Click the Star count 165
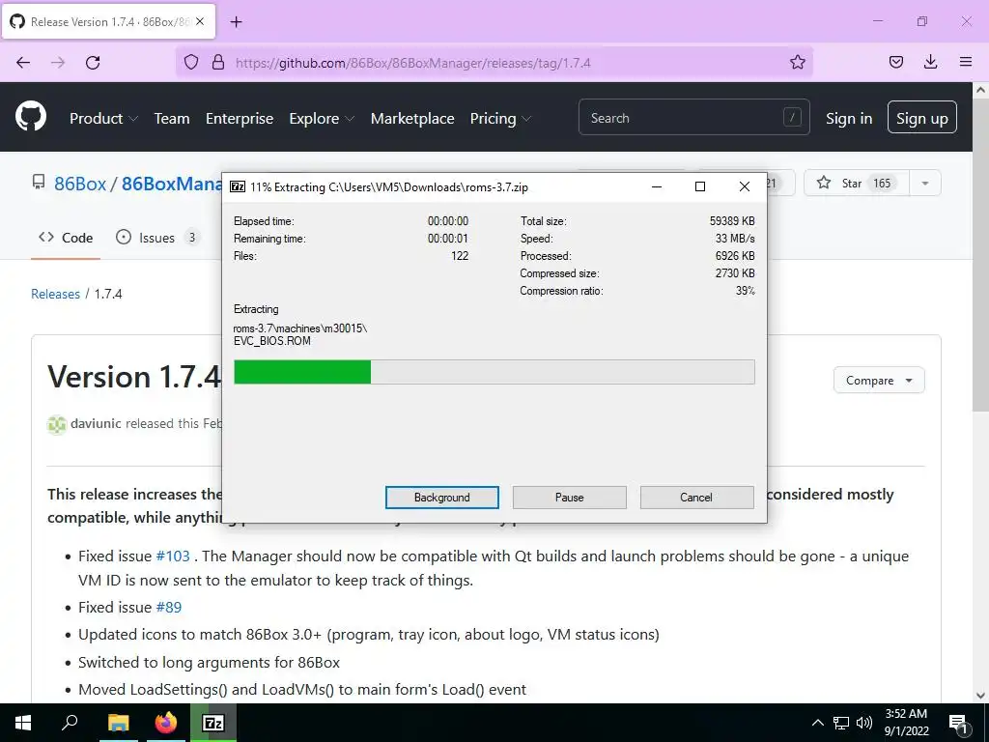The width and height of the screenshot is (989, 742). point(882,183)
